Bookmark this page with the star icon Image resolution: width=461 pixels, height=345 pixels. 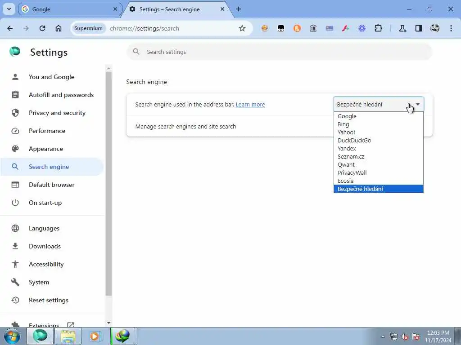tap(242, 28)
